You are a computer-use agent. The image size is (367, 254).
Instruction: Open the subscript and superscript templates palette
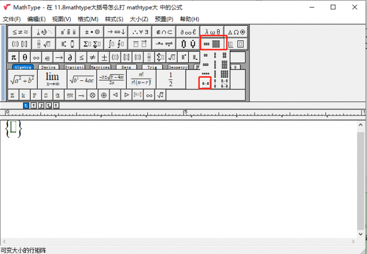pos(68,44)
